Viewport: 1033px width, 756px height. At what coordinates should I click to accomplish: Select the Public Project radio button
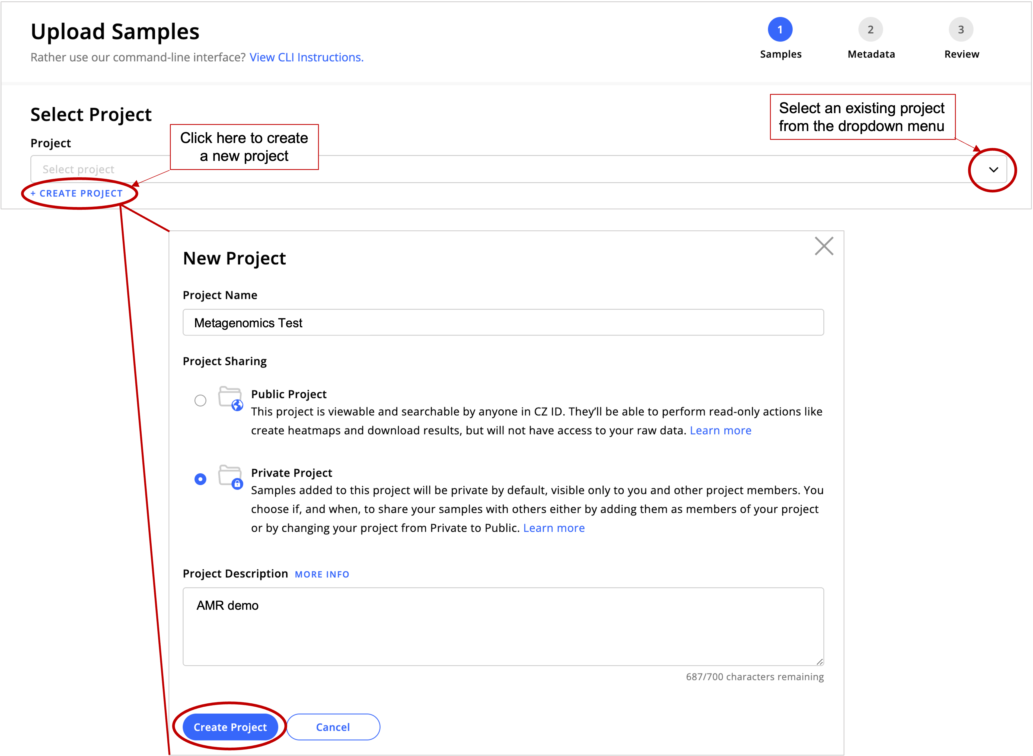pos(200,401)
